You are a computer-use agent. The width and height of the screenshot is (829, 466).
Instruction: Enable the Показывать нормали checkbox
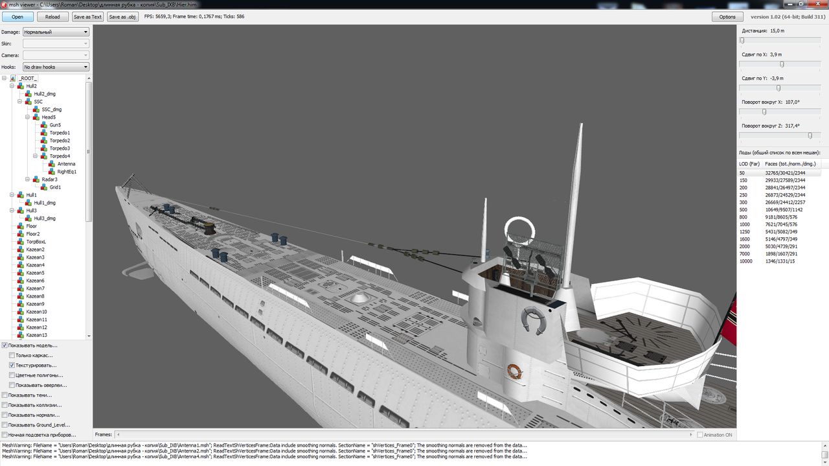(5, 415)
